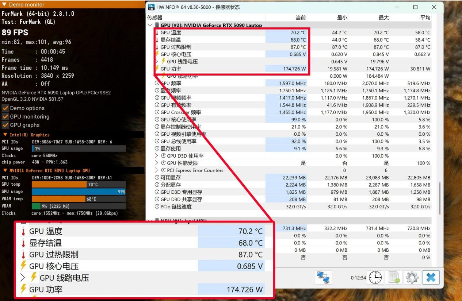462x301 pixels.
Task: Toggle the GPU monitoring checkbox
Action: [x=5, y=117]
